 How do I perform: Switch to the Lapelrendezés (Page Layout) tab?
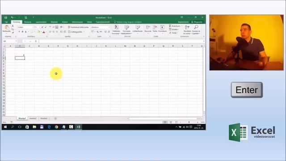tap(41, 22)
